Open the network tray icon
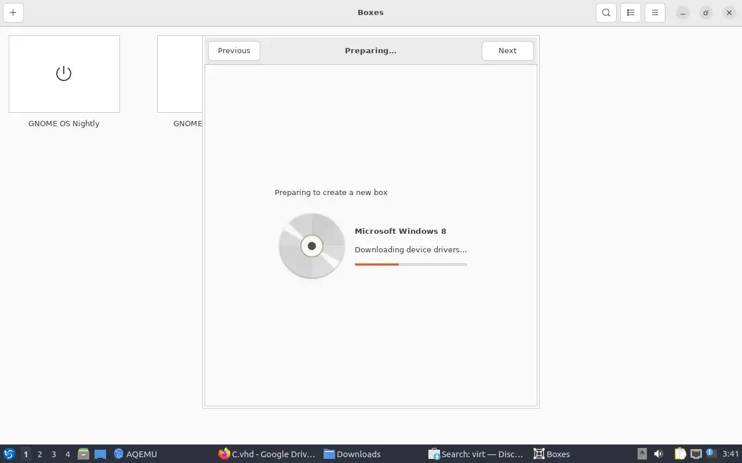 click(696, 454)
